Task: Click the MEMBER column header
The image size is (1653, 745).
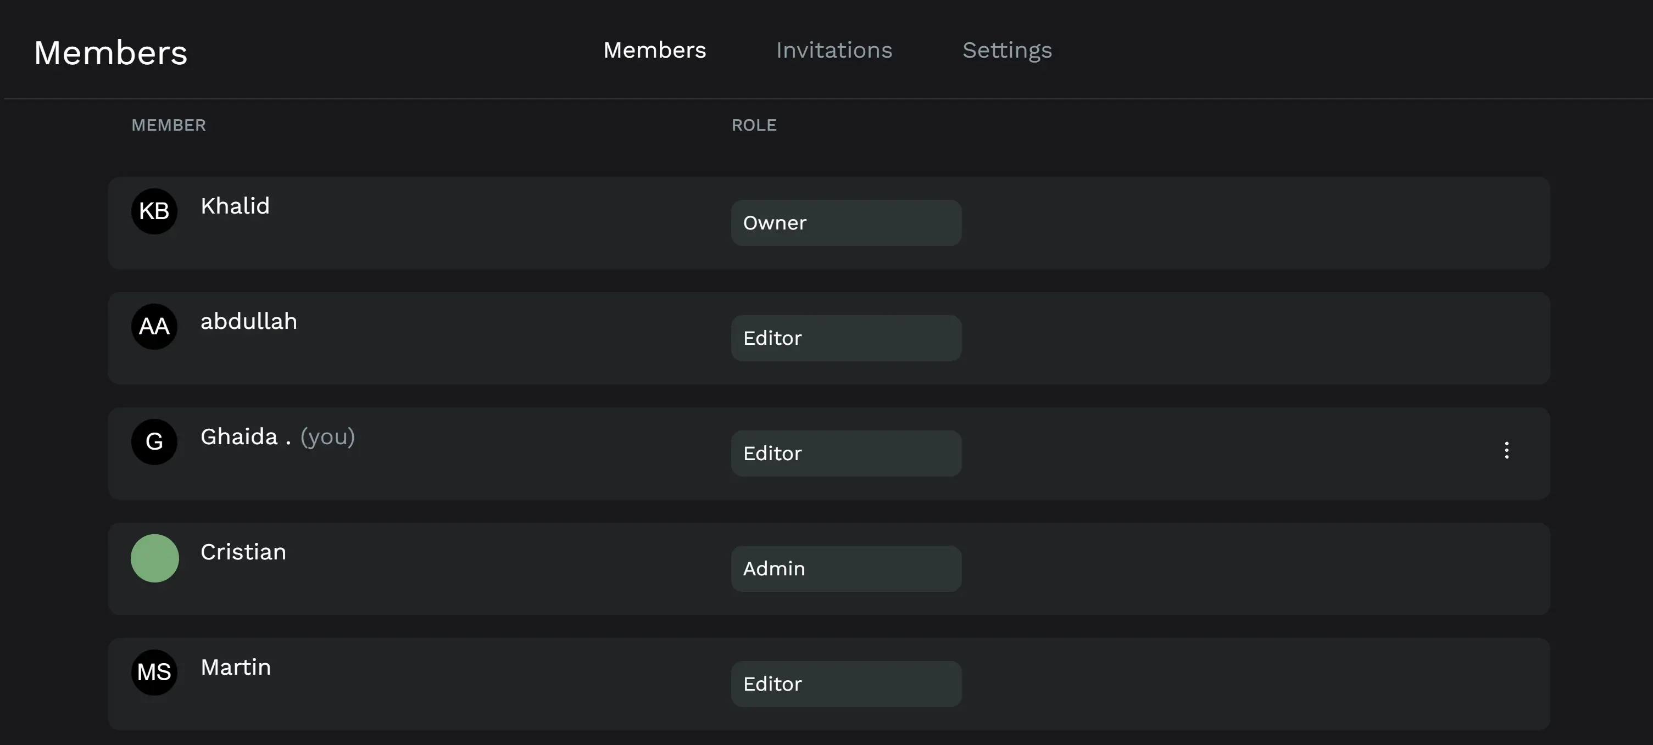Action: coord(169,125)
